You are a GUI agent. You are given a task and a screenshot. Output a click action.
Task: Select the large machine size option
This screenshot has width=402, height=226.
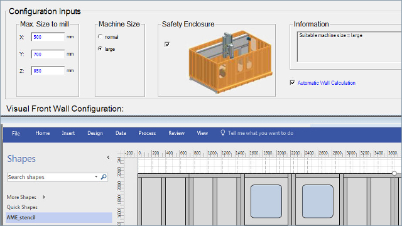point(100,49)
